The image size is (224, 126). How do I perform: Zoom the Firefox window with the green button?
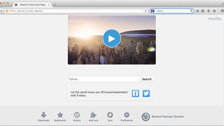click(x=8, y=3)
